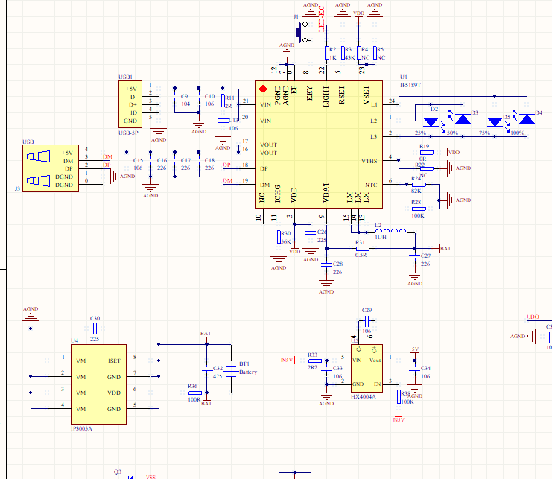The width and height of the screenshot is (552, 479).
Task: Select the U1 IP5189T chip body
Action: [x=319, y=145]
